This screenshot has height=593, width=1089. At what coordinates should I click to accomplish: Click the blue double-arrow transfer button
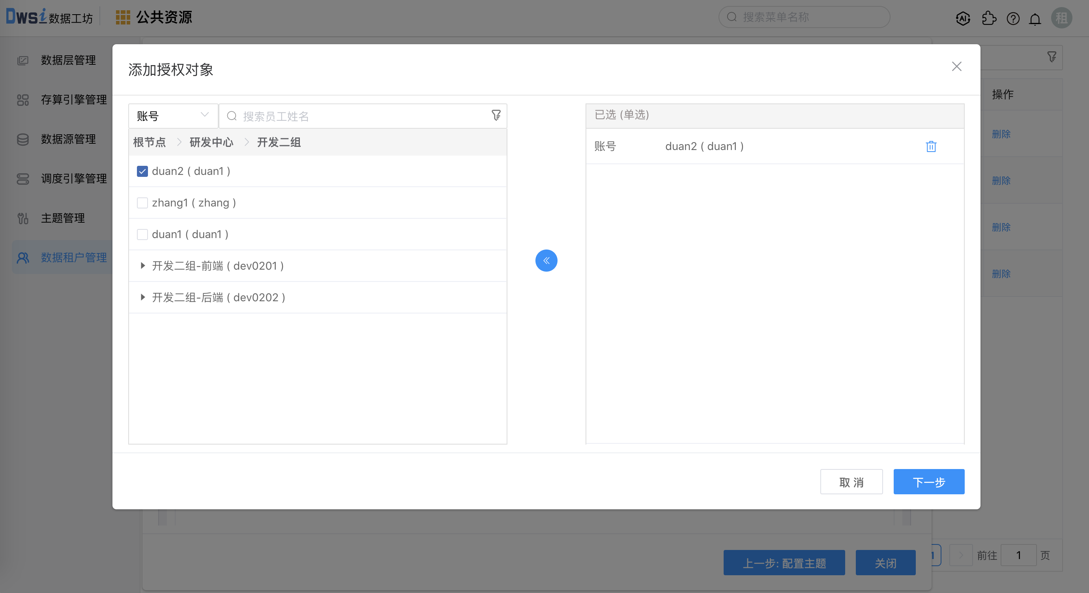click(x=546, y=261)
